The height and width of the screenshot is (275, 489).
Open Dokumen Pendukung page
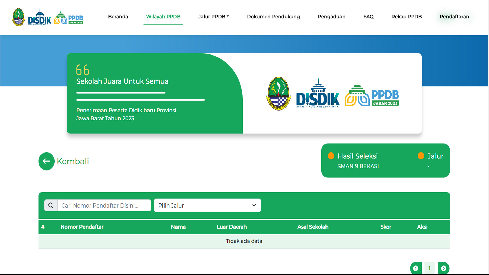[273, 17]
